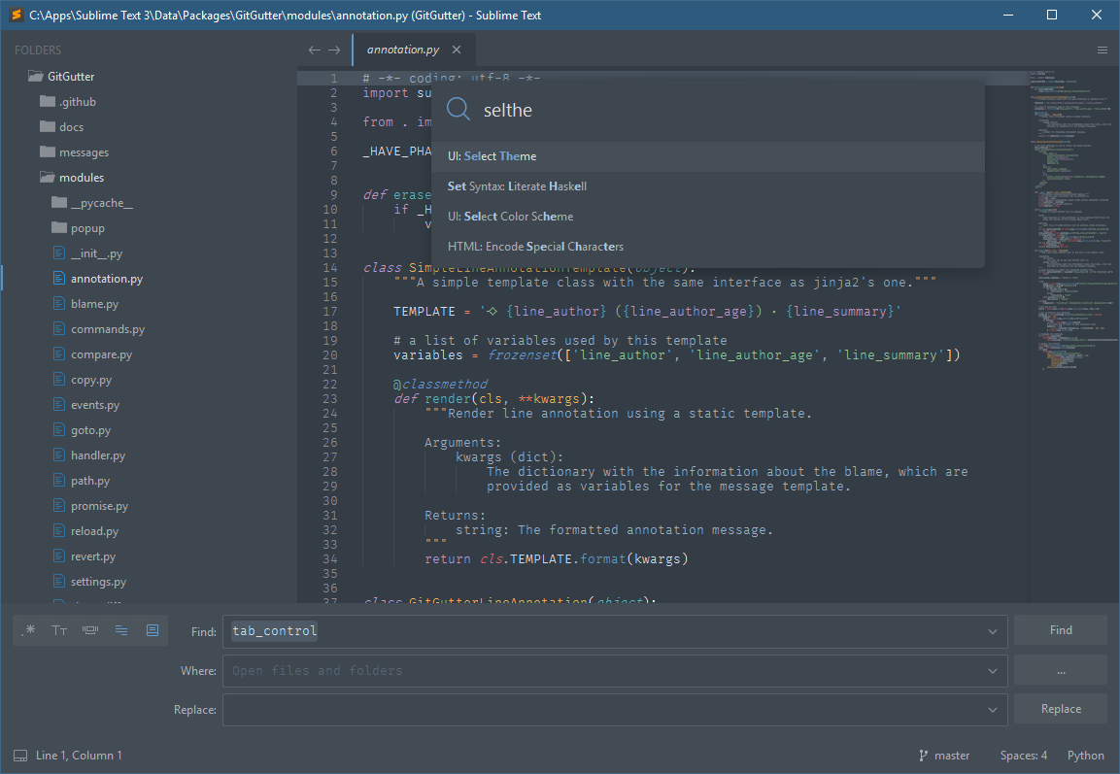Image resolution: width=1120 pixels, height=774 pixels.
Task: Click the Sublime Text title bar icon
Action: (16, 15)
